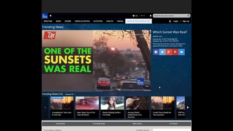The image size is (233, 131).
Task: Open 'Could There Really Be Two Sunsets?' thumbnail
Action: pyautogui.click(x=163, y=107)
